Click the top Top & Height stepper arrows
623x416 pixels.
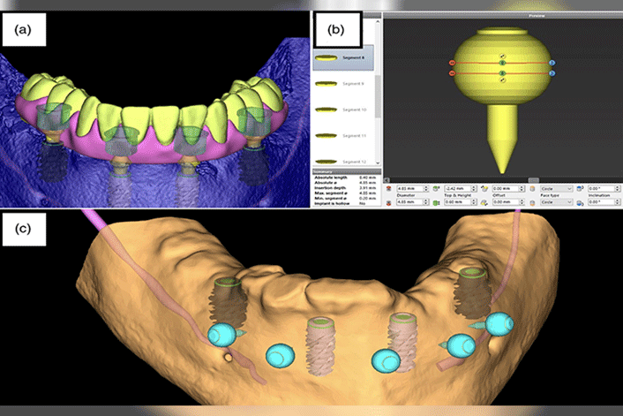point(481,188)
